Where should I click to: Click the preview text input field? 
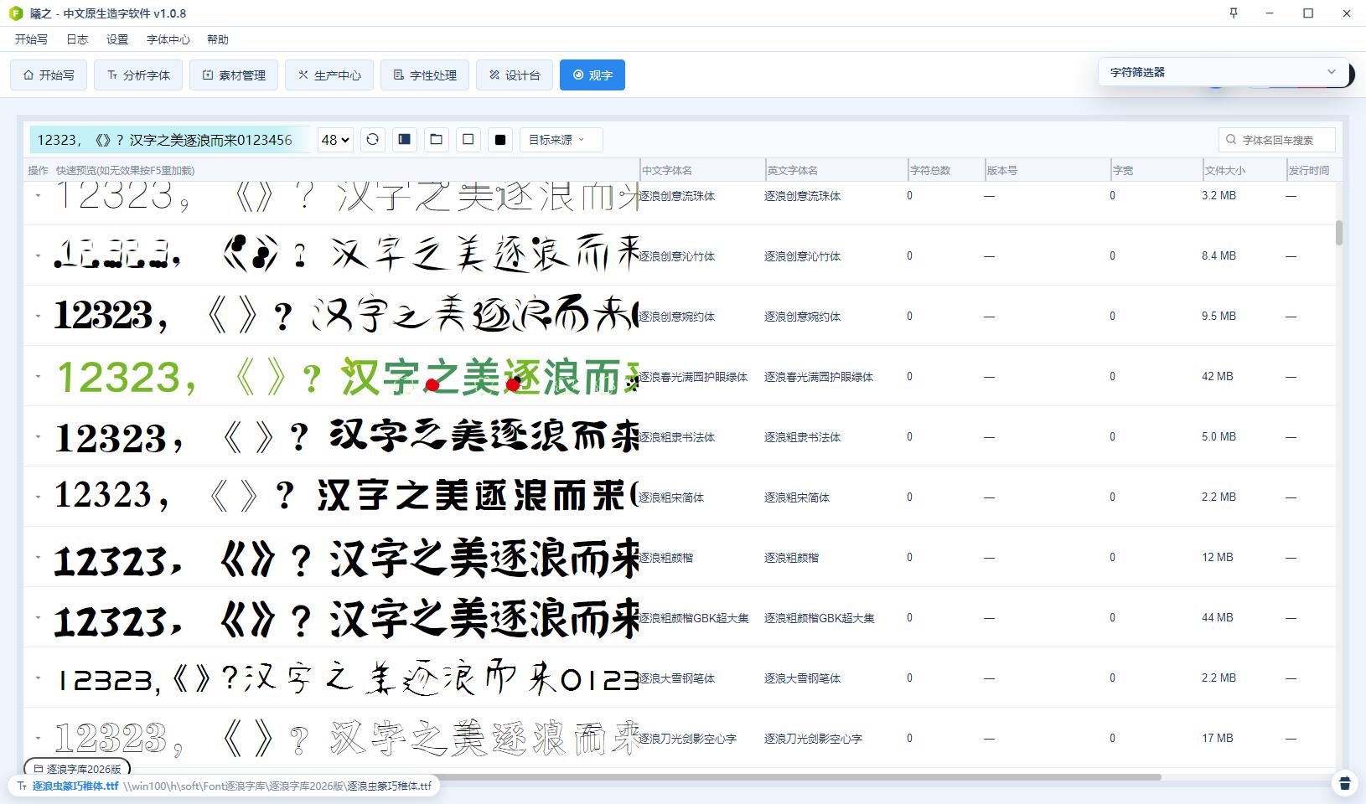[x=170, y=140]
